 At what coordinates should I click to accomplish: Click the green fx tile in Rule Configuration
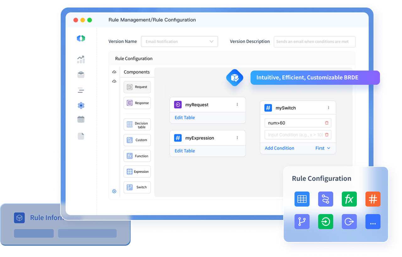[349, 199]
